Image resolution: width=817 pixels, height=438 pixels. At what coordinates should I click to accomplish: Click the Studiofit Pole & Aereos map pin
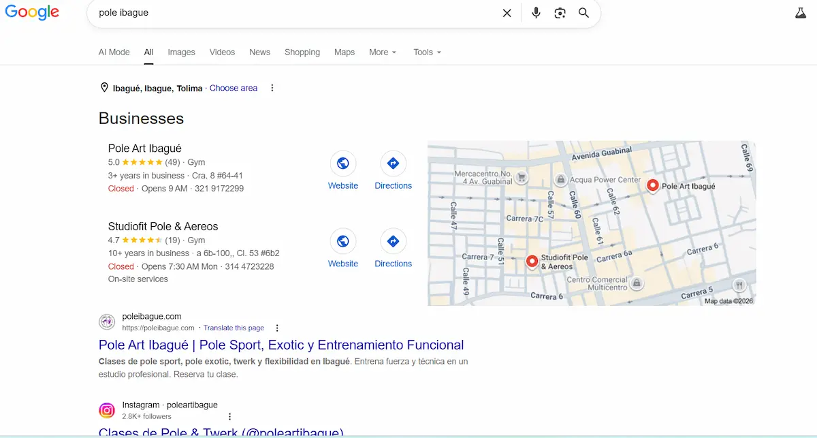pos(532,261)
